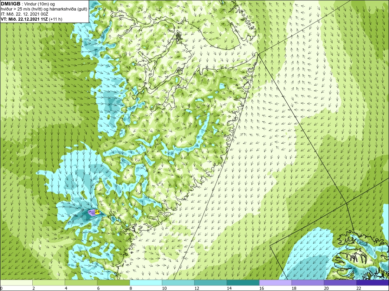This screenshot has width=389, height=291.
Task: Select the 6–8 m/s olive green swatch
Action: (x=113, y=283)
